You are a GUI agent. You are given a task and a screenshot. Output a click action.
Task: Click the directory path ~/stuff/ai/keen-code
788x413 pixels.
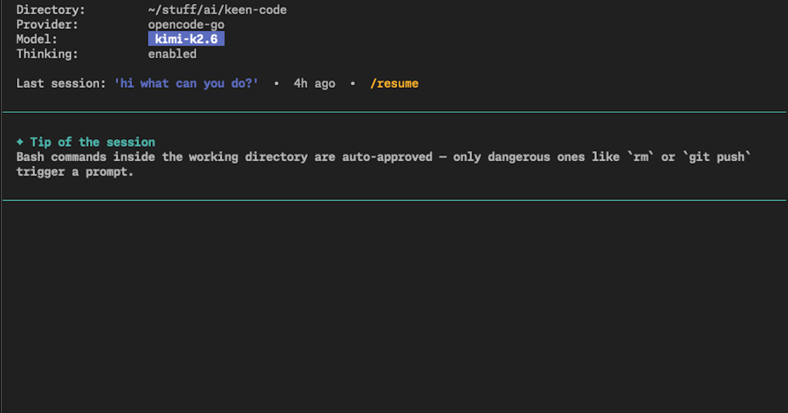pos(217,10)
